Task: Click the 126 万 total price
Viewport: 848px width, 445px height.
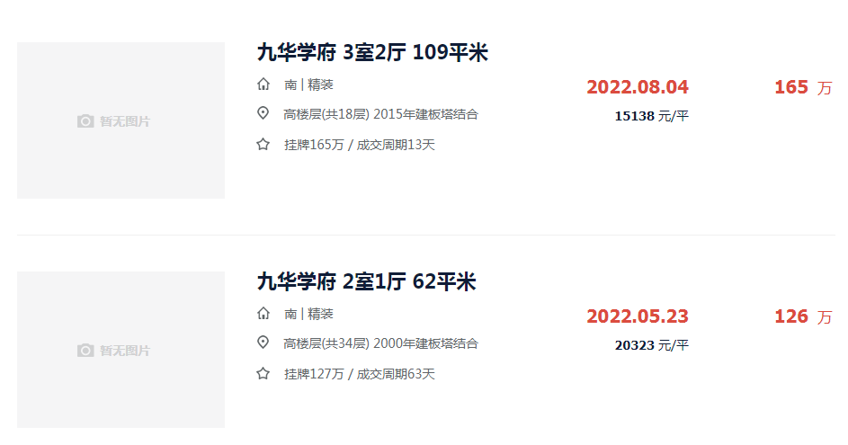Action: (x=804, y=316)
